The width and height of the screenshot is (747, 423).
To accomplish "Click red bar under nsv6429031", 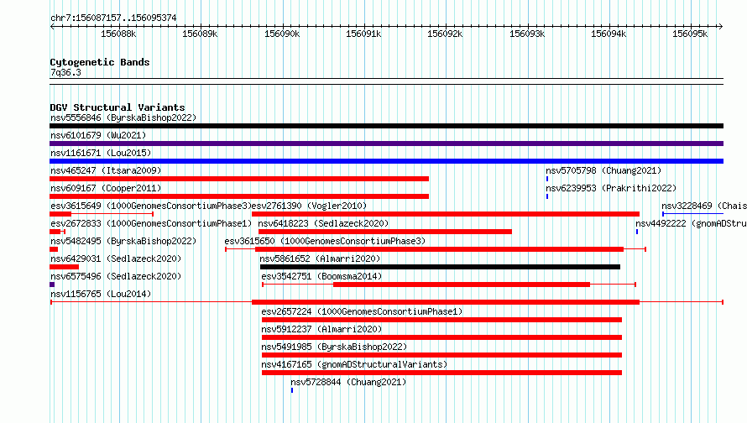I will coord(65,267).
